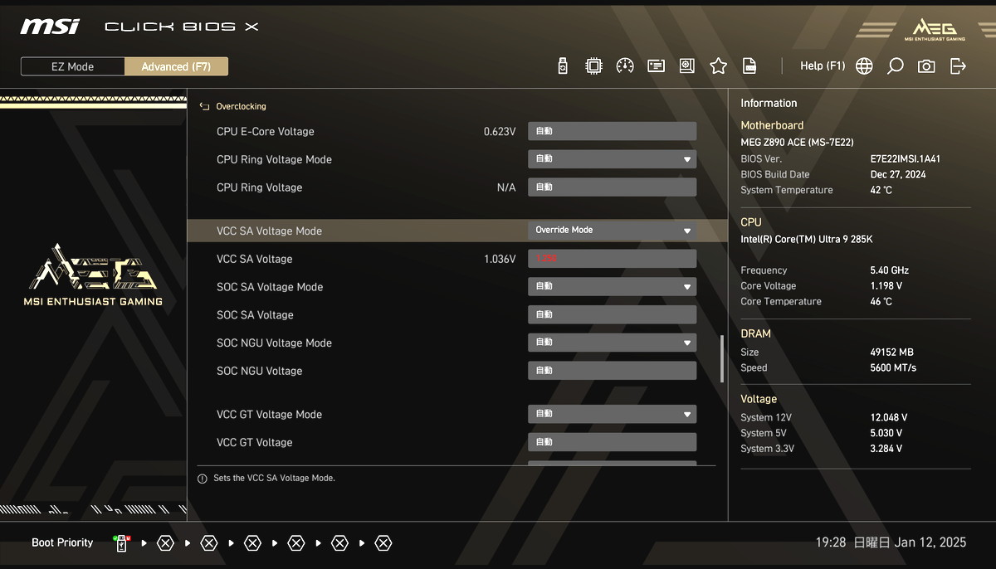996x569 pixels.
Task: Click the 1.198 V core voltage value
Action: click(x=886, y=286)
